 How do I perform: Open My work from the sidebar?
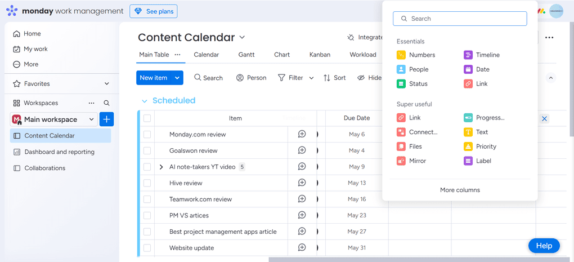pyautogui.click(x=30, y=48)
